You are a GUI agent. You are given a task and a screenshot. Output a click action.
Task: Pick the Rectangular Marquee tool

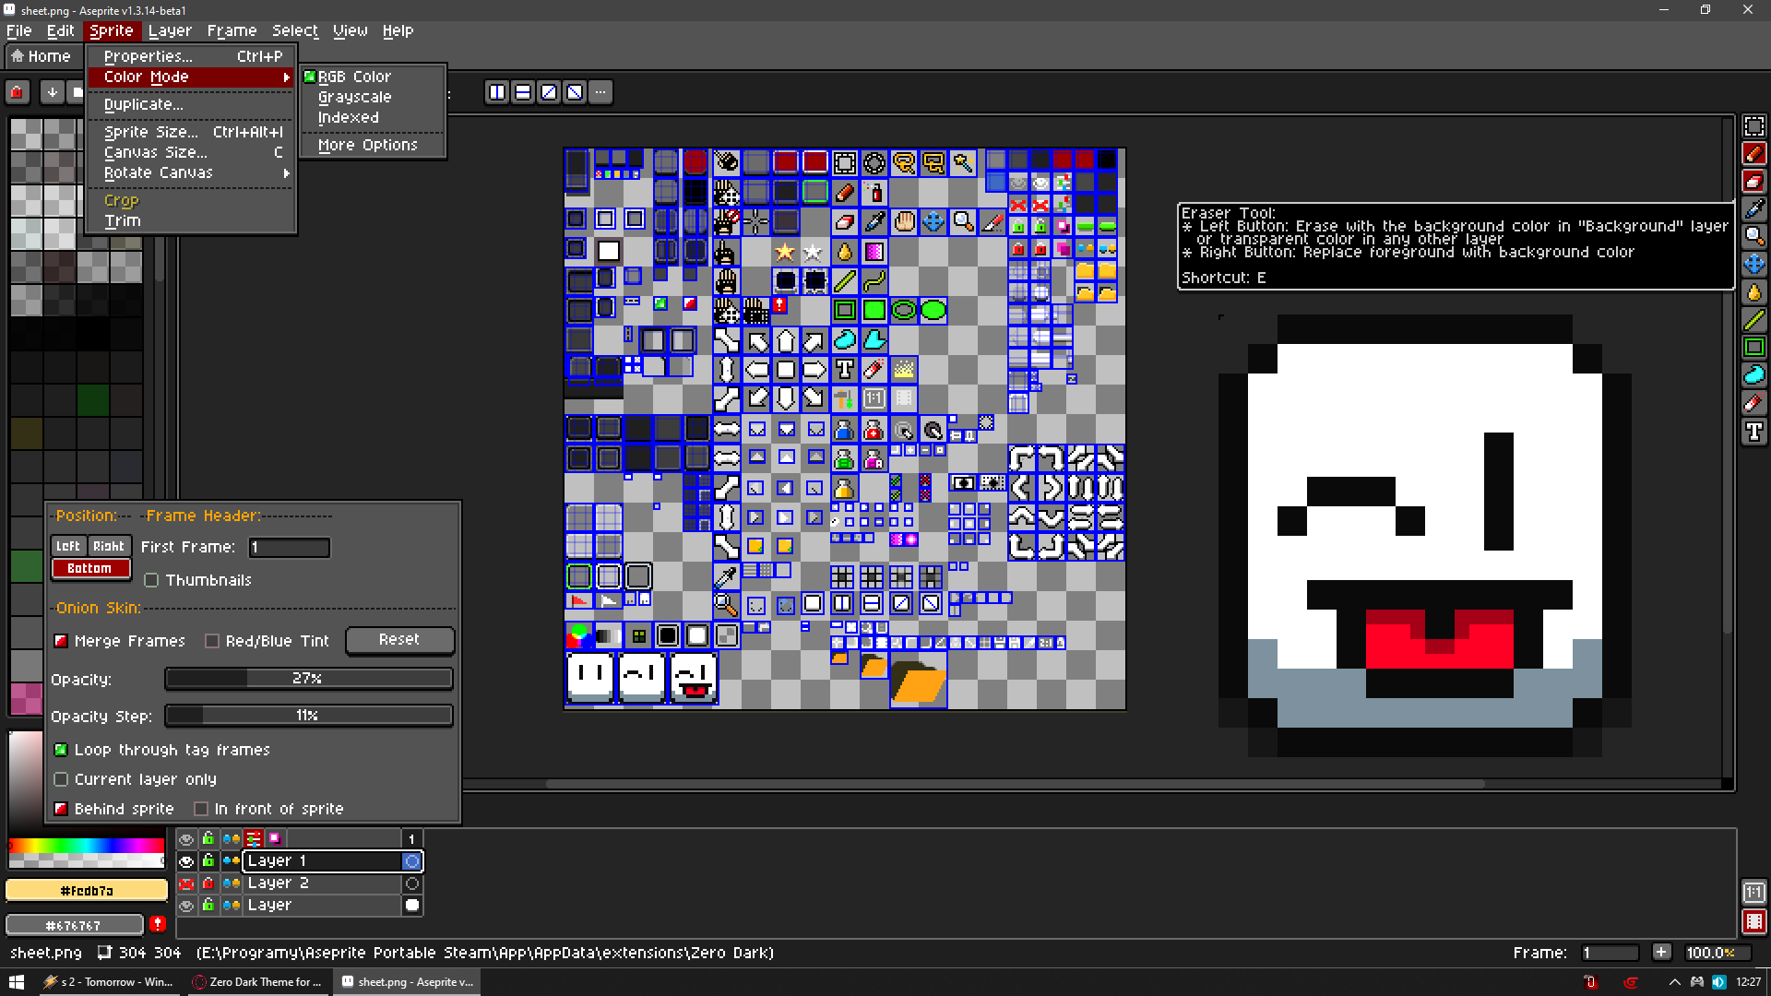(x=1753, y=126)
